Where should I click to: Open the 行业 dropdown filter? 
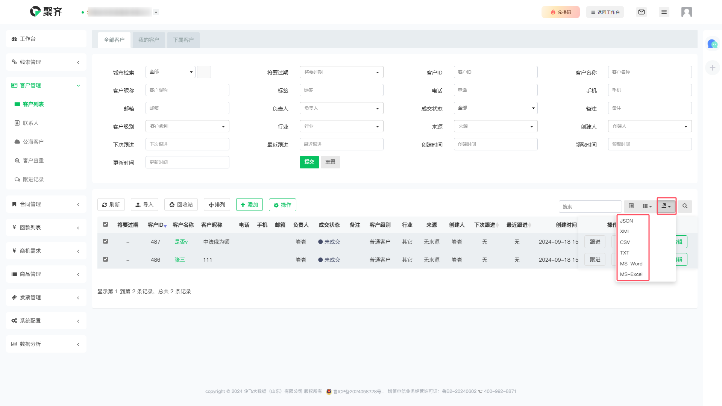tap(341, 126)
